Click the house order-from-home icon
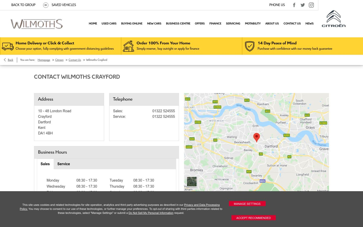Viewport: 363px width, 227px height. coord(129,46)
